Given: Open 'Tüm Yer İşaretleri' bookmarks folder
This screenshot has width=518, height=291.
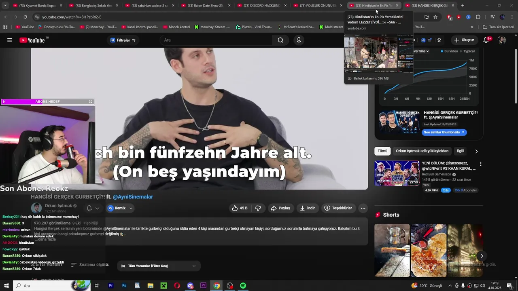Looking at the screenshot, I should pos(499,27).
